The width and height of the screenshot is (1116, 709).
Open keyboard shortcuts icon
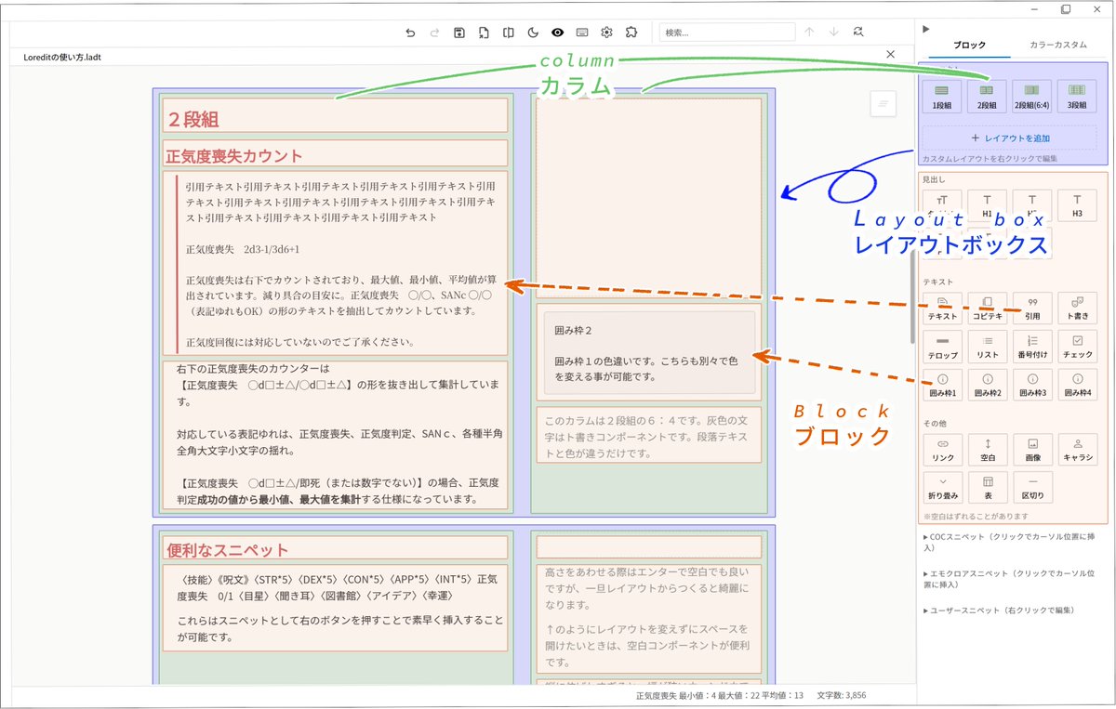point(581,33)
